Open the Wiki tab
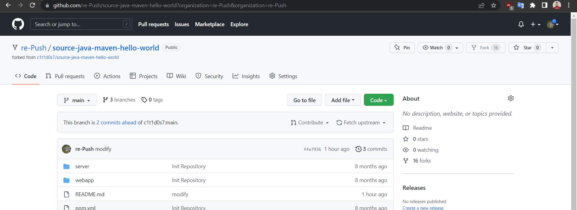 [176, 76]
